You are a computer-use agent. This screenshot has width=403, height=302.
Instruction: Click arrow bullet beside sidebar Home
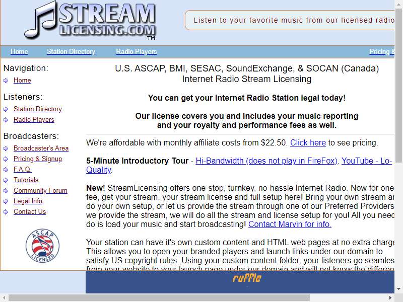pos(6,81)
